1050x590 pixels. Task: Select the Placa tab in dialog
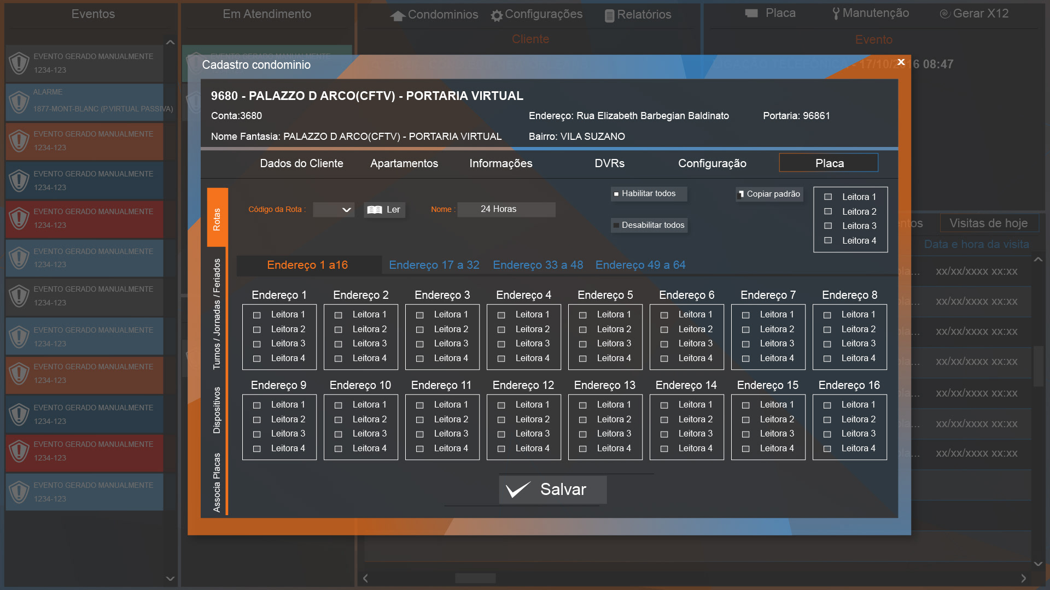coord(829,163)
